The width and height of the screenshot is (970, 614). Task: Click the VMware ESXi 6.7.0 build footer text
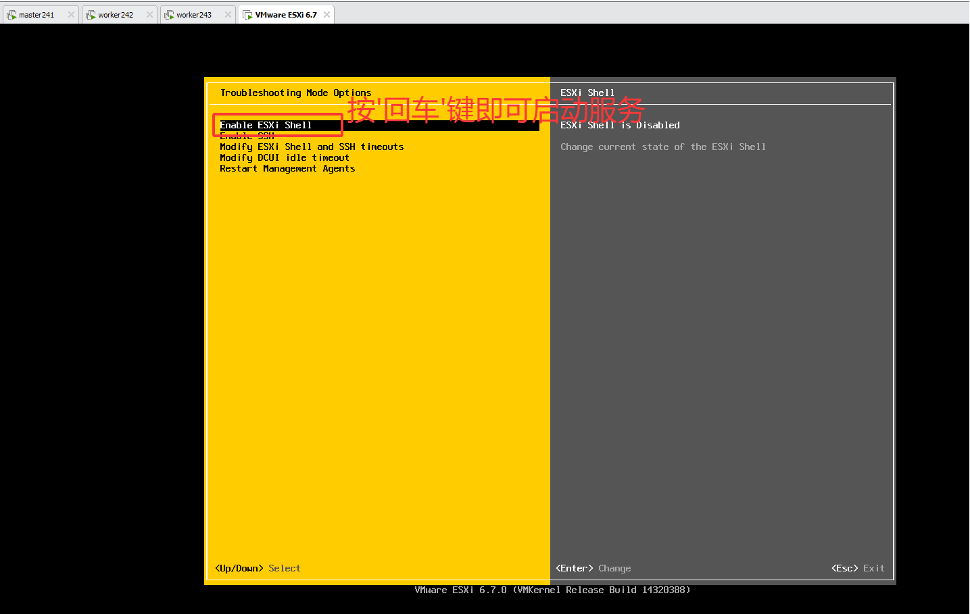[552, 590]
